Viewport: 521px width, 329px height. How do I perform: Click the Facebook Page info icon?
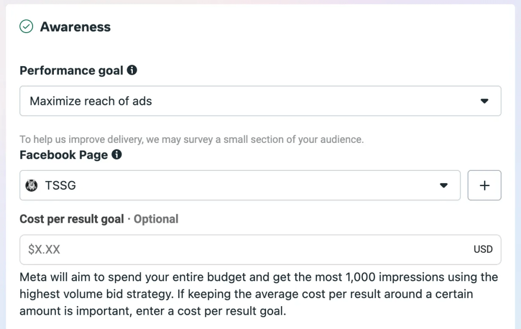tap(117, 155)
